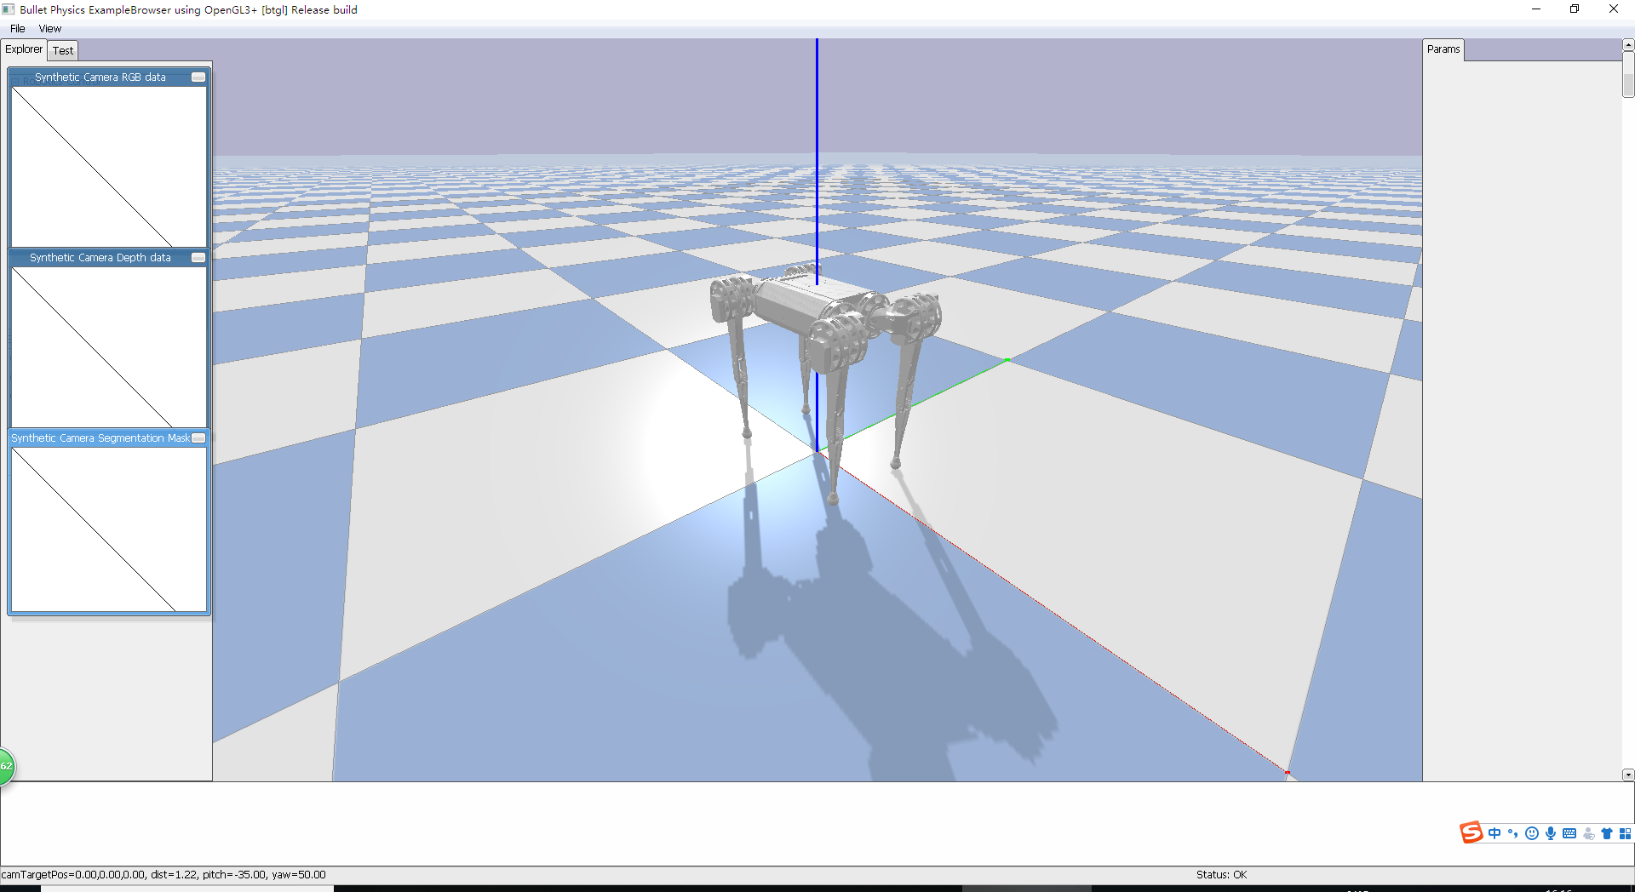Click the green 62 badge circle
1635x892 pixels.
(6, 766)
